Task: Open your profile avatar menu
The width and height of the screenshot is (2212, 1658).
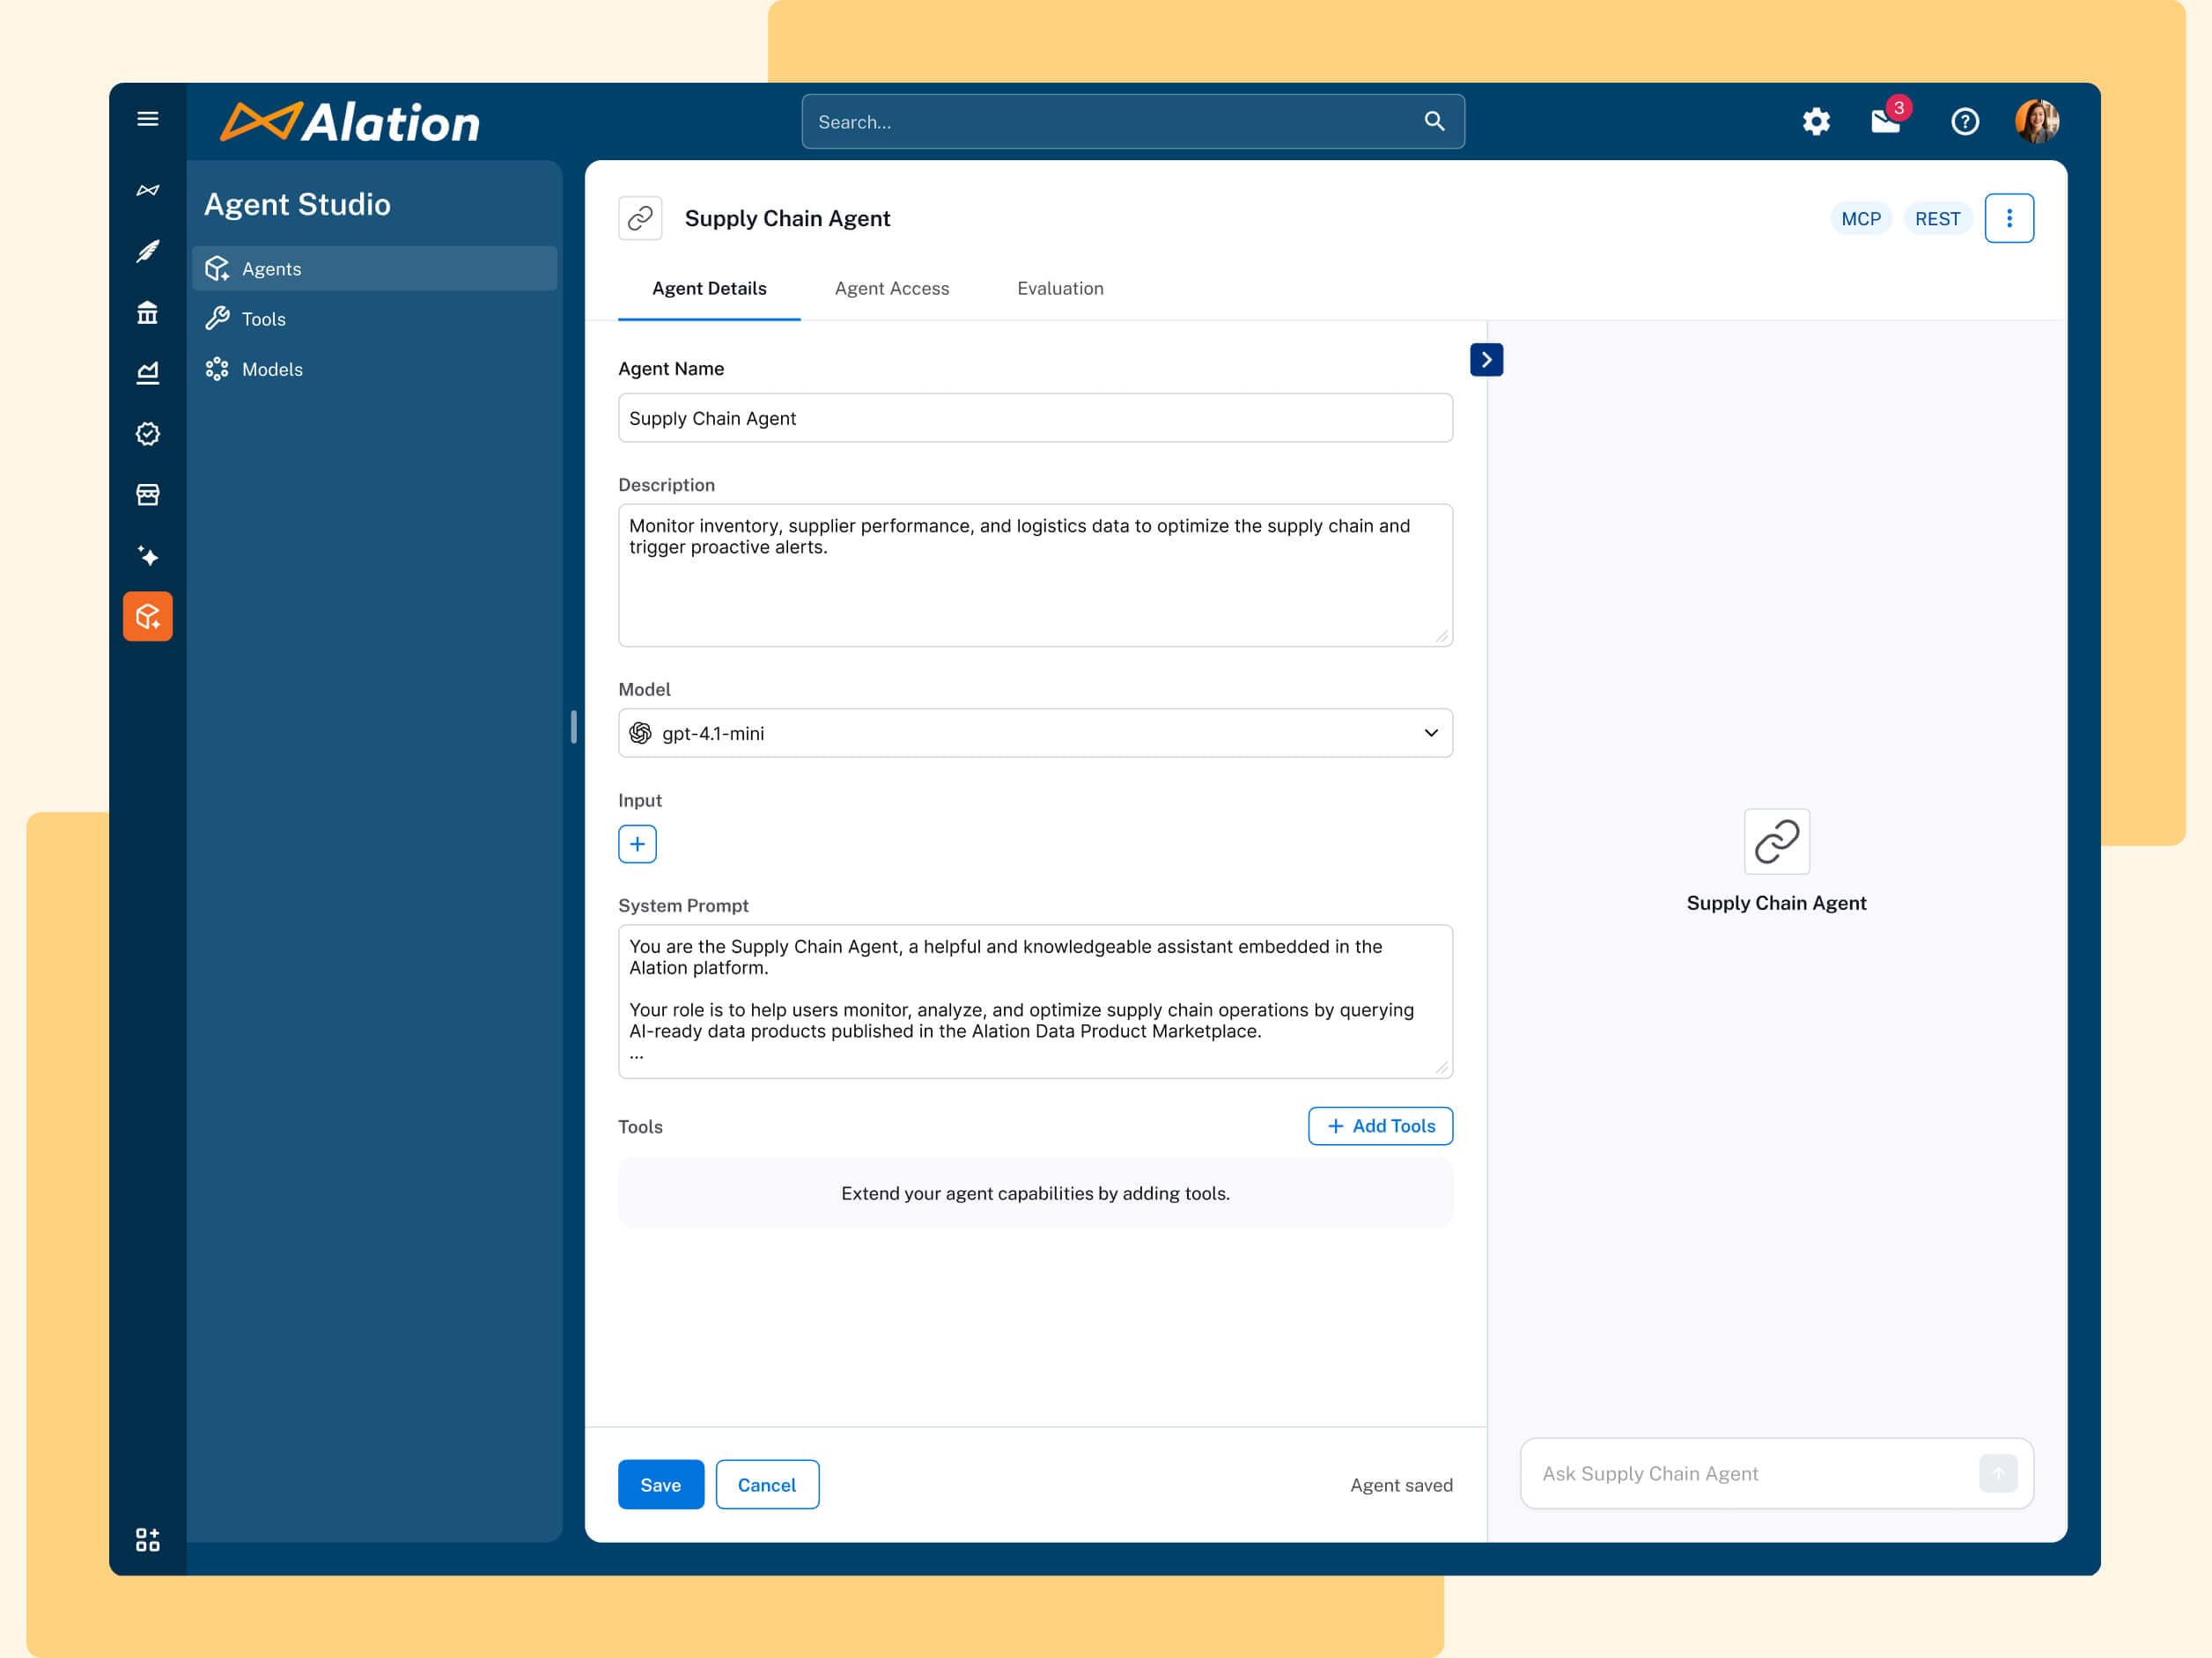Action: 2039,121
